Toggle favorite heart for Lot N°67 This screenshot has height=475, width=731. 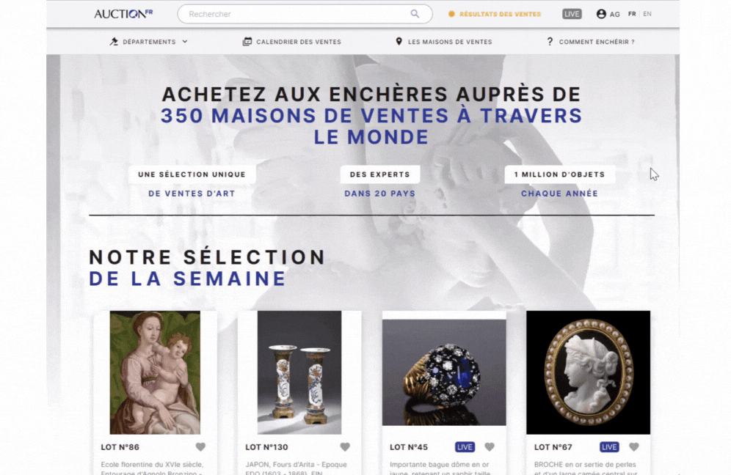point(634,447)
